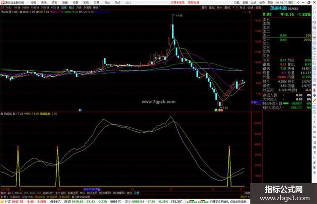This screenshot has height=204, width=317.
Task: Click the 交易未登录 status link
Action: click(177, 3)
